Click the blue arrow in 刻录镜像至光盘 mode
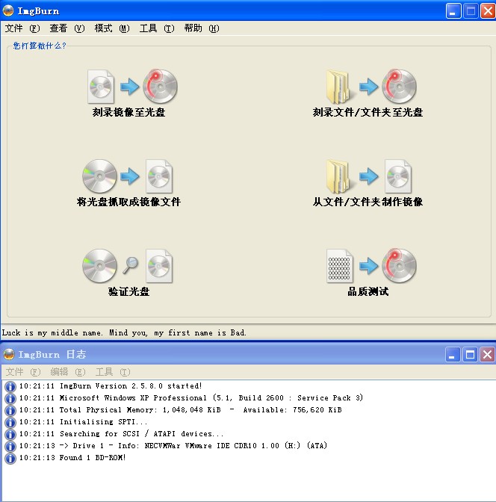 pos(130,87)
